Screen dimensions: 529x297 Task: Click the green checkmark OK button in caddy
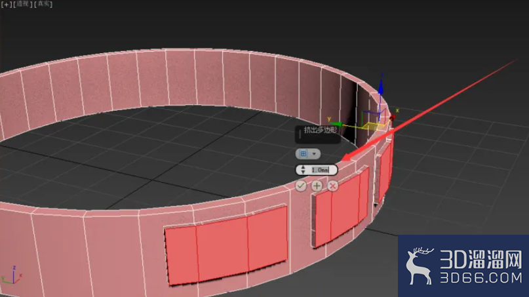click(301, 186)
